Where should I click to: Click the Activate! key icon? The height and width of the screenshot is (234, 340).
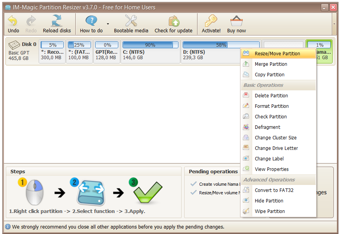211,21
